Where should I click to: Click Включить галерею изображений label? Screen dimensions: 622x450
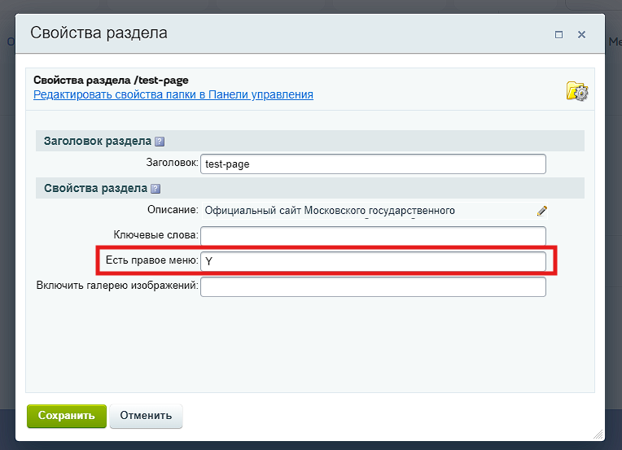pyautogui.click(x=117, y=286)
